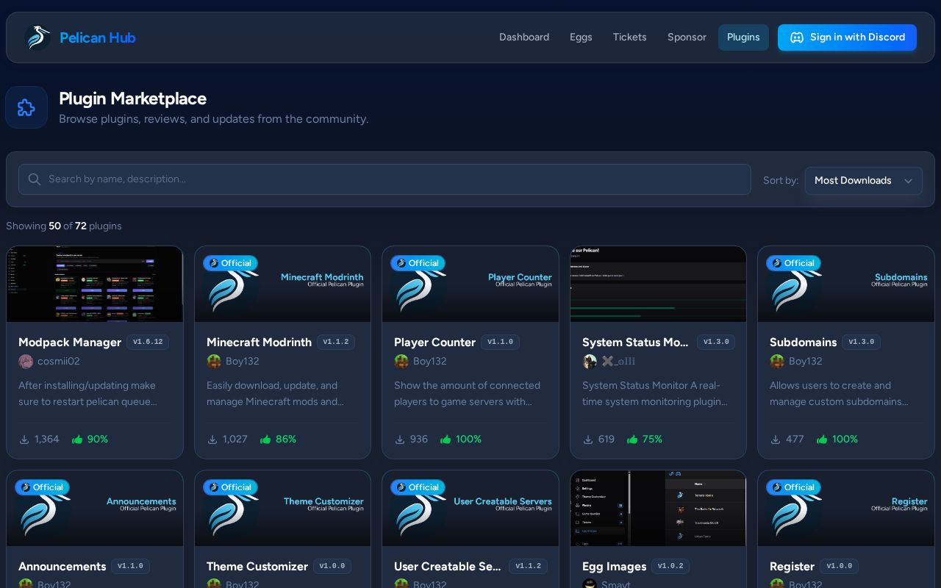Focus the plugin search field
The width and height of the screenshot is (941, 588).
tap(384, 179)
